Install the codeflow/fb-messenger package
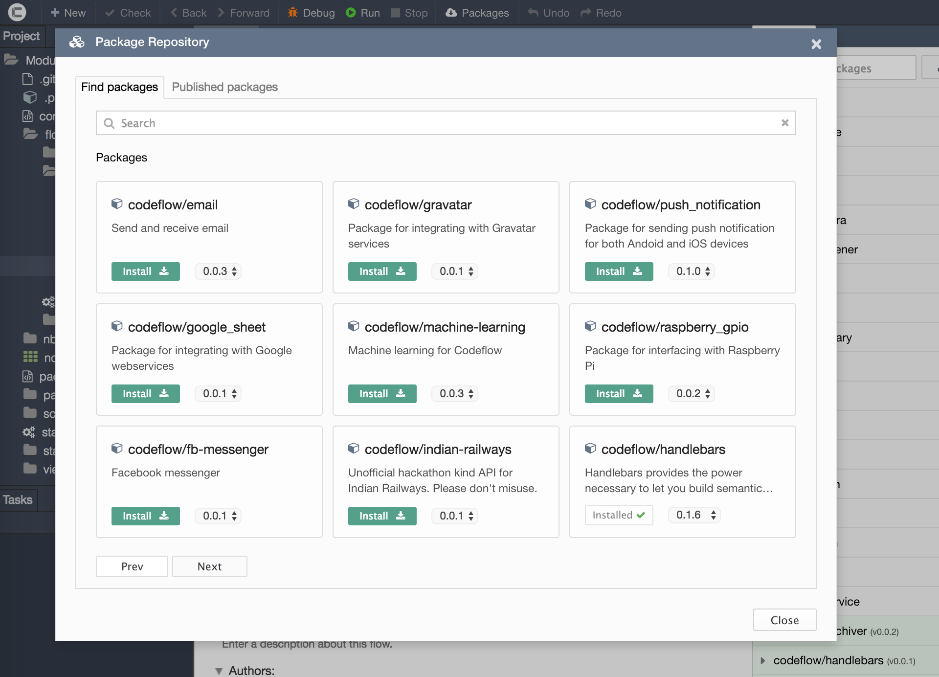 point(145,516)
